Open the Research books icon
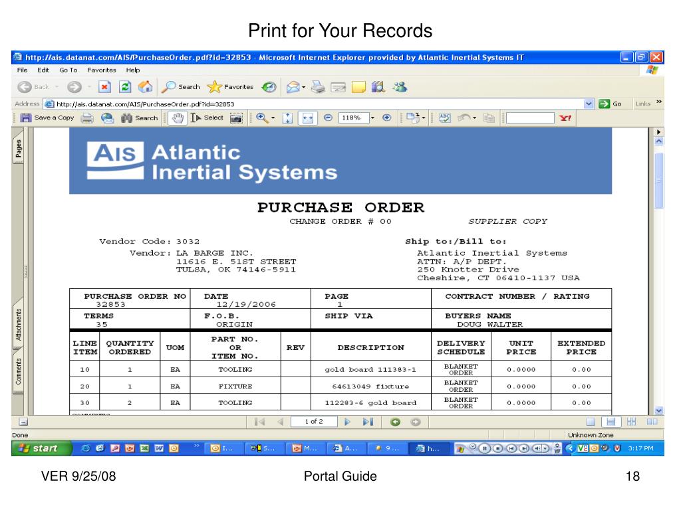Screen dimensions: 681x510 point(378,87)
